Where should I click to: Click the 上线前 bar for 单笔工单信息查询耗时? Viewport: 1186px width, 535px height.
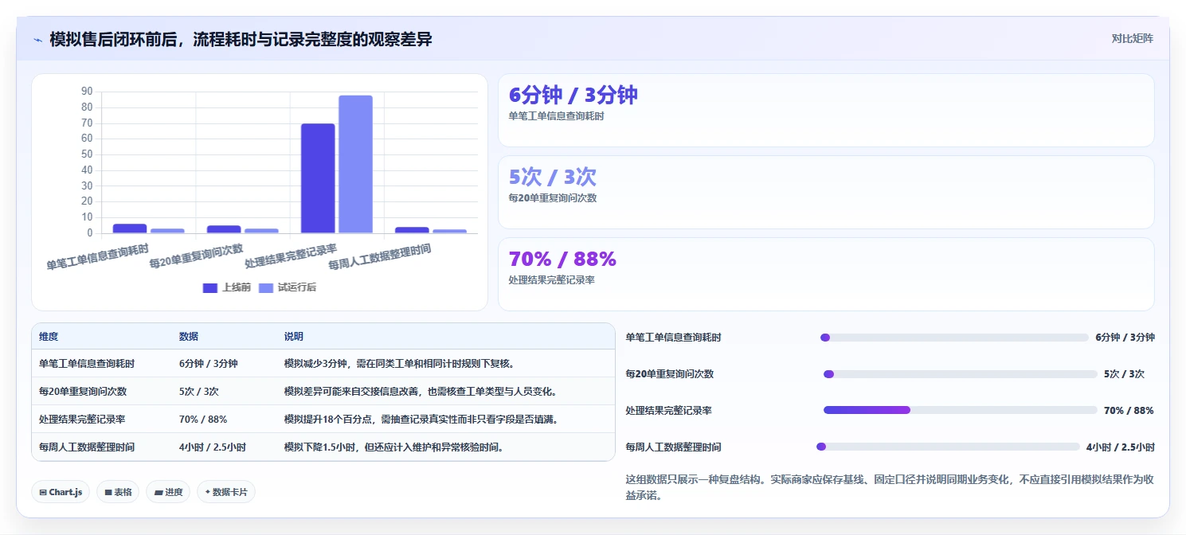[x=130, y=228]
